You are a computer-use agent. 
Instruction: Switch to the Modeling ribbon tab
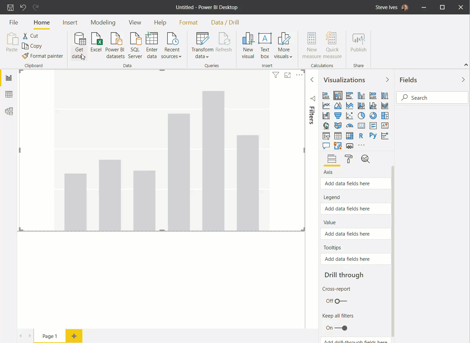pyautogui.click(x=103, y=22)
